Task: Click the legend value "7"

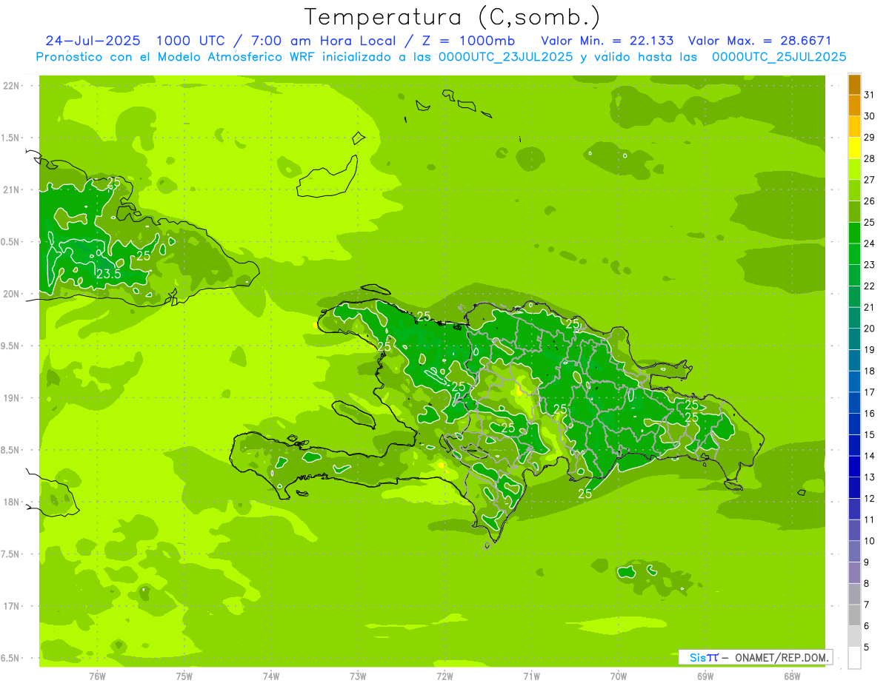Action: click(867, 605)
